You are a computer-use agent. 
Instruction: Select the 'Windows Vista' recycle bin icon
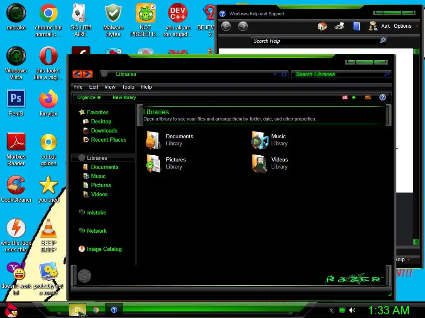16,63
